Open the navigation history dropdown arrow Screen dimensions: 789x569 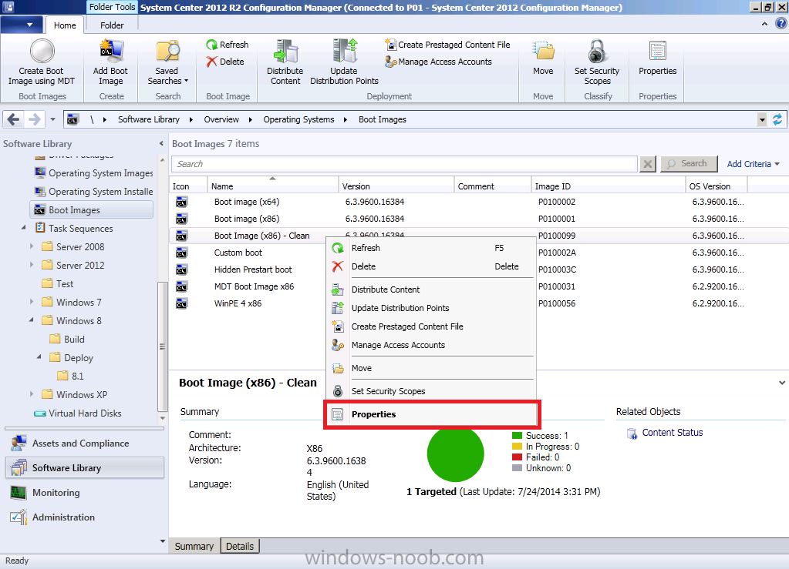(53, 119)
